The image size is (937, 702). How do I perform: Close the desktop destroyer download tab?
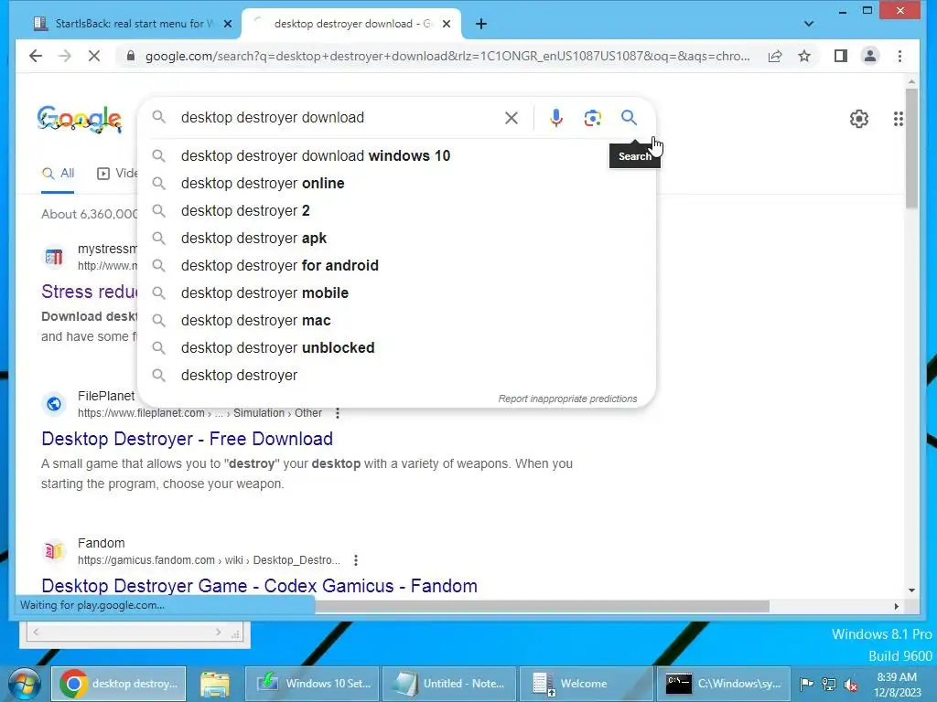[447, 24]
